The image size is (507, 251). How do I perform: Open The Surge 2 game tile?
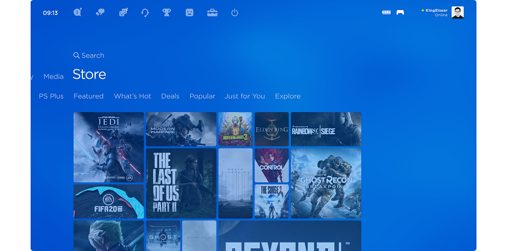(271, 201)
